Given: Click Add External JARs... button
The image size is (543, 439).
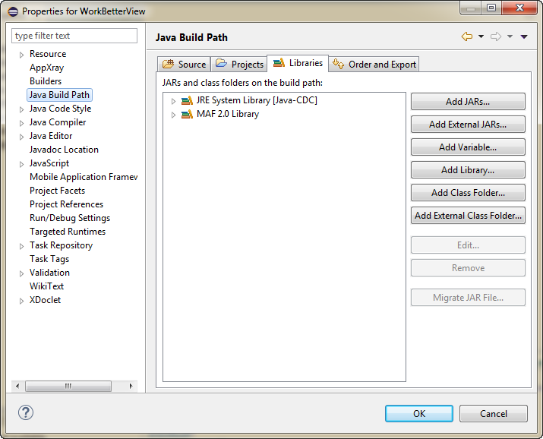Looking at the screenshot, I should tap(468, 125).
